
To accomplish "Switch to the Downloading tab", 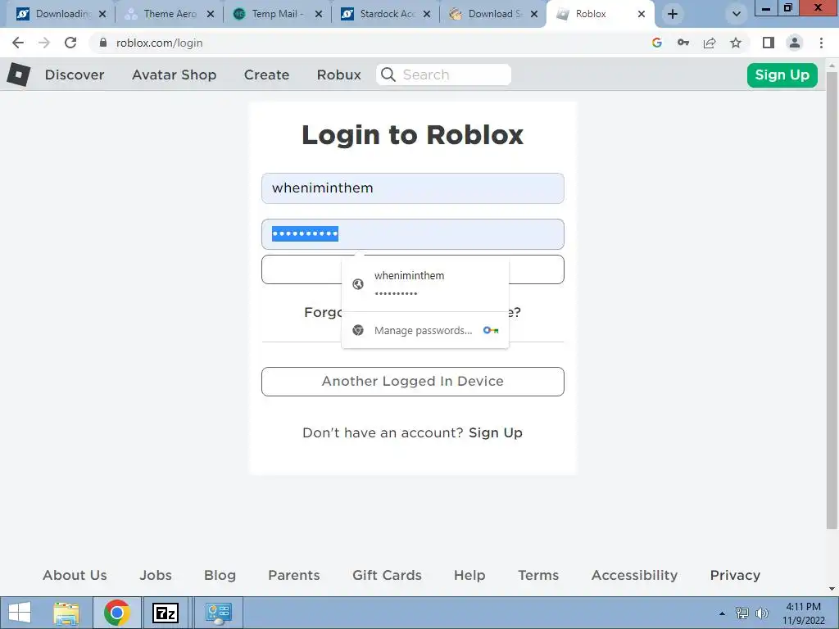I will coord(59,14).
